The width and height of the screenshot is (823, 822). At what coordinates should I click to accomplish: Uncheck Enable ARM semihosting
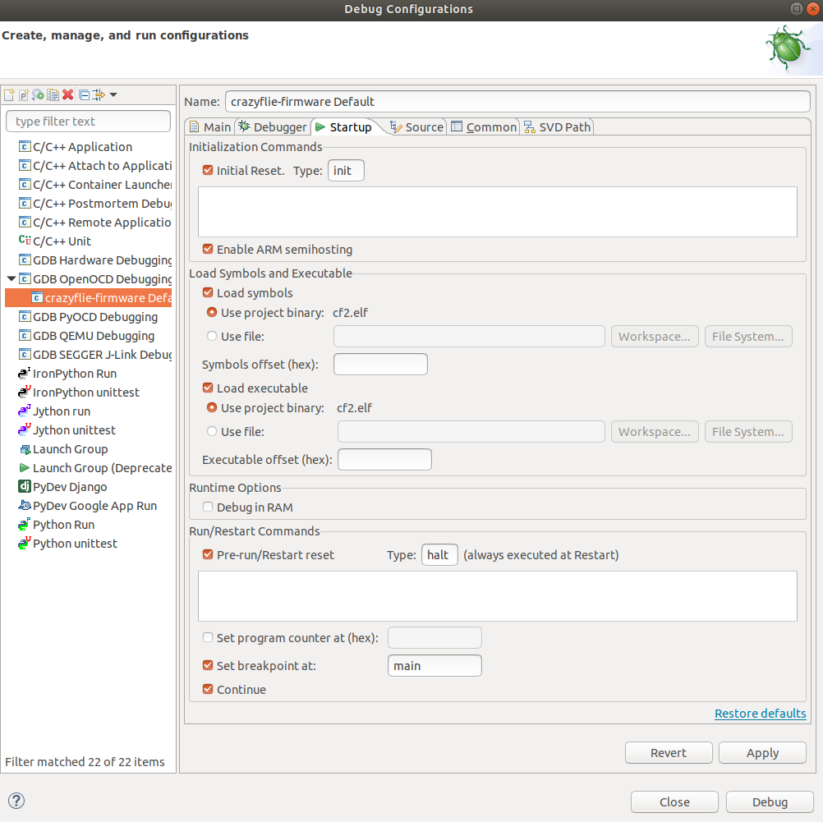(208, 250)
